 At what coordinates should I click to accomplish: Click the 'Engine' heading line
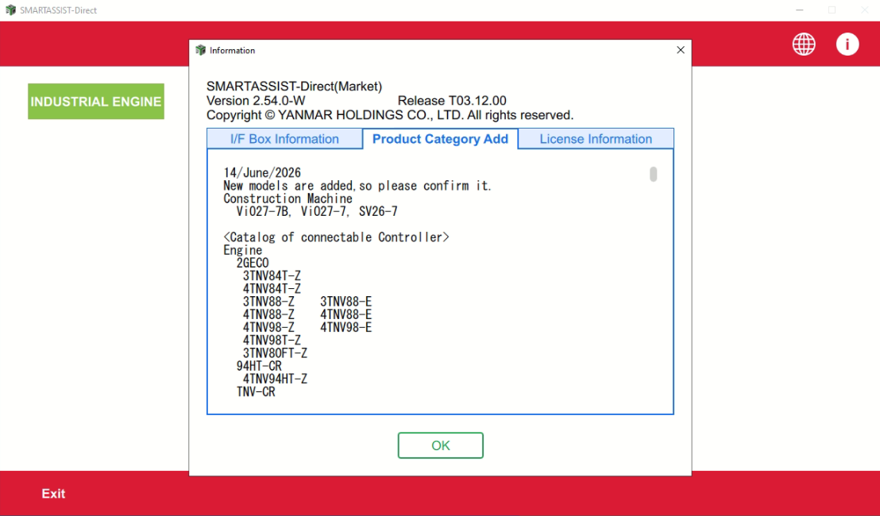click(242, 250)
